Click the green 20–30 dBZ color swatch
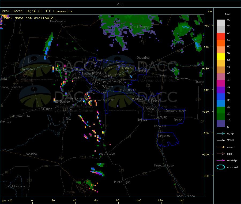Viewport: 241px width, 204px height. coord(221,110)
